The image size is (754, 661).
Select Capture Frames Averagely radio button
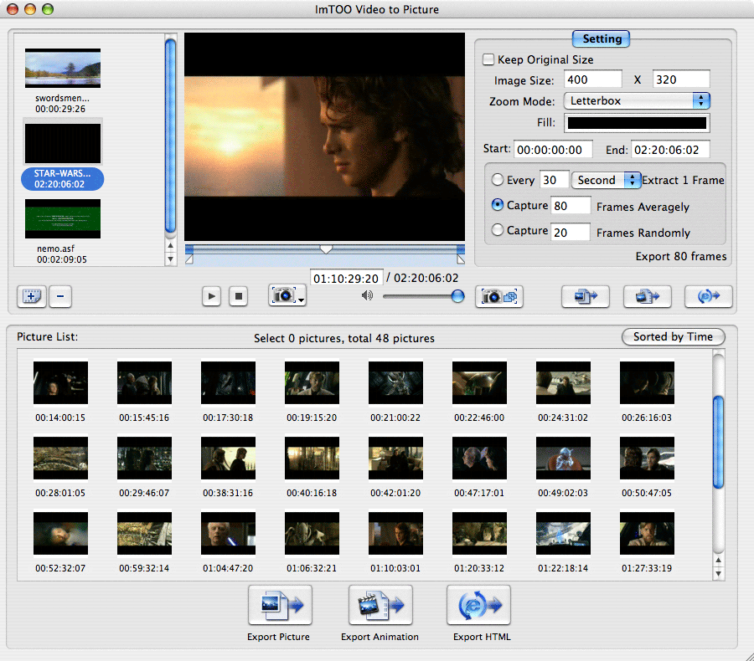498,205
